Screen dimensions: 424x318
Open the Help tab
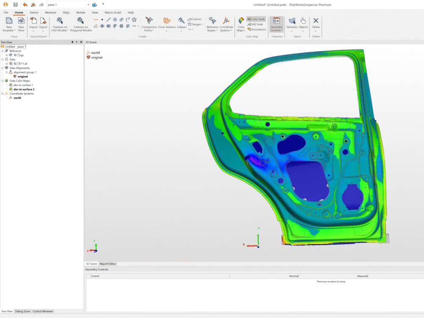click(131, 12)
